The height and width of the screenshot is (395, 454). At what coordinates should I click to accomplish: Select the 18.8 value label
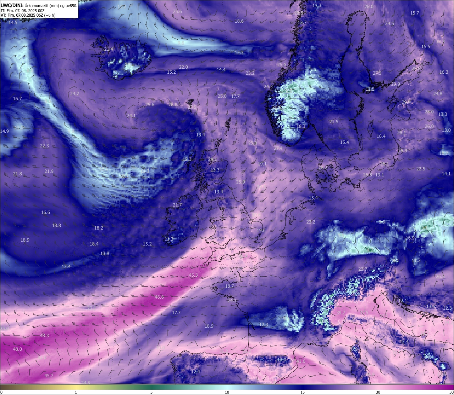(x=56, y=225)
